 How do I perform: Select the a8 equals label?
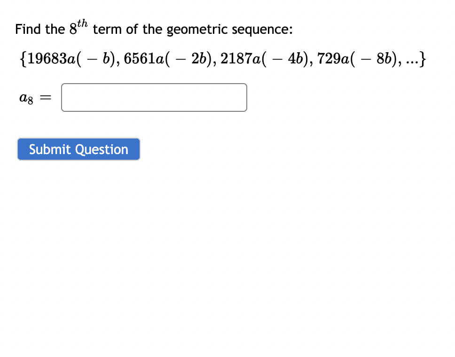26,97
